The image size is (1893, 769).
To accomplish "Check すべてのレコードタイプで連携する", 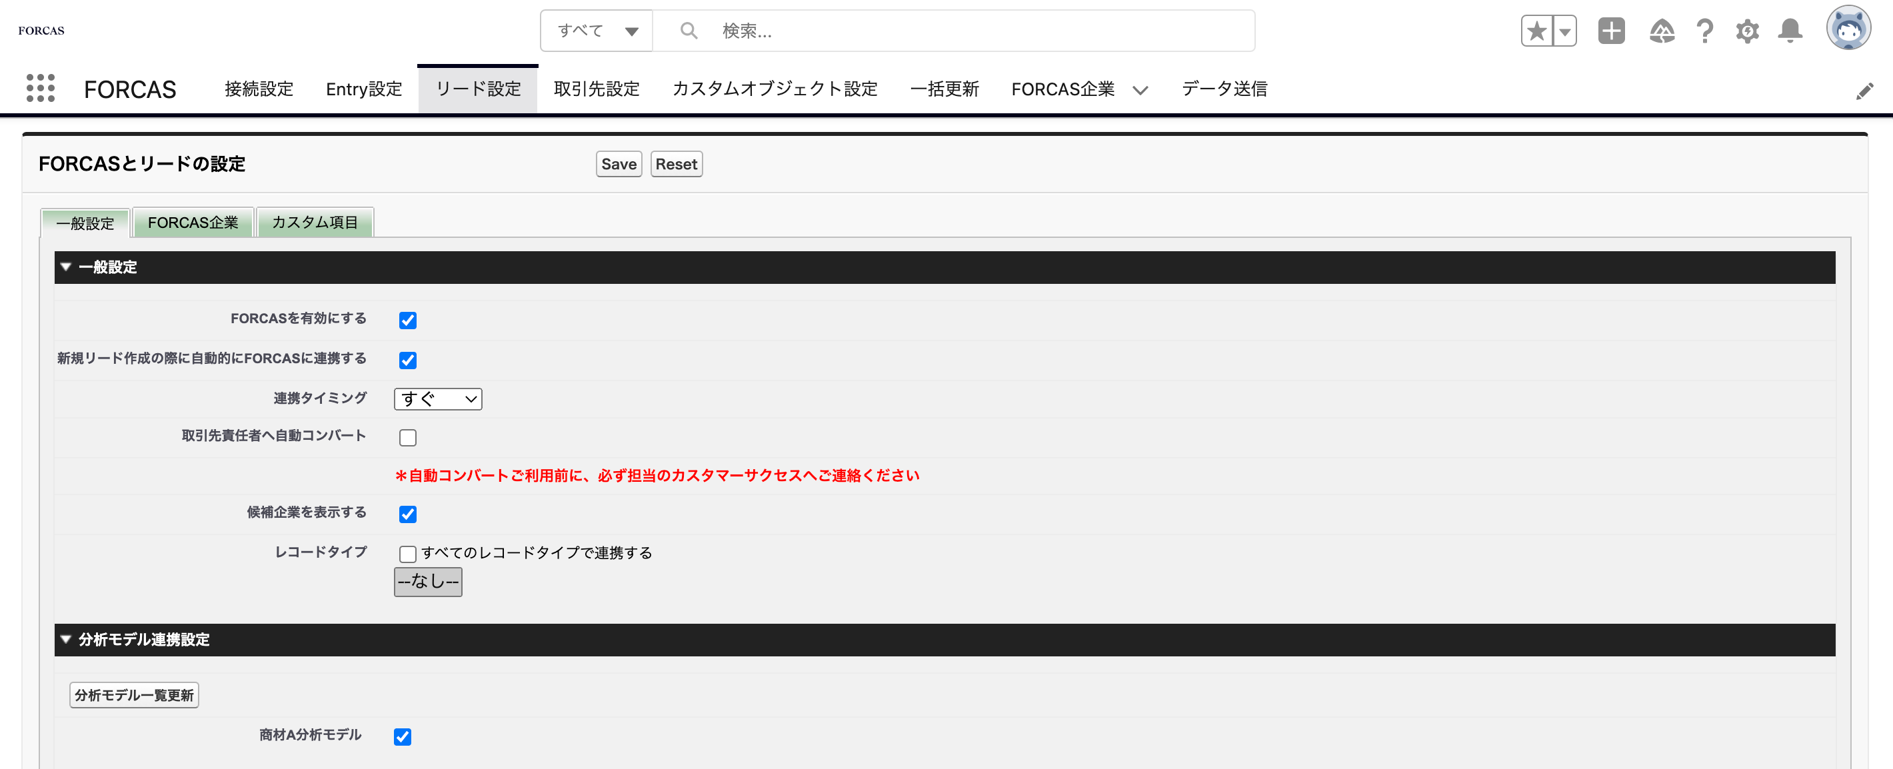I will click(408, 554).
